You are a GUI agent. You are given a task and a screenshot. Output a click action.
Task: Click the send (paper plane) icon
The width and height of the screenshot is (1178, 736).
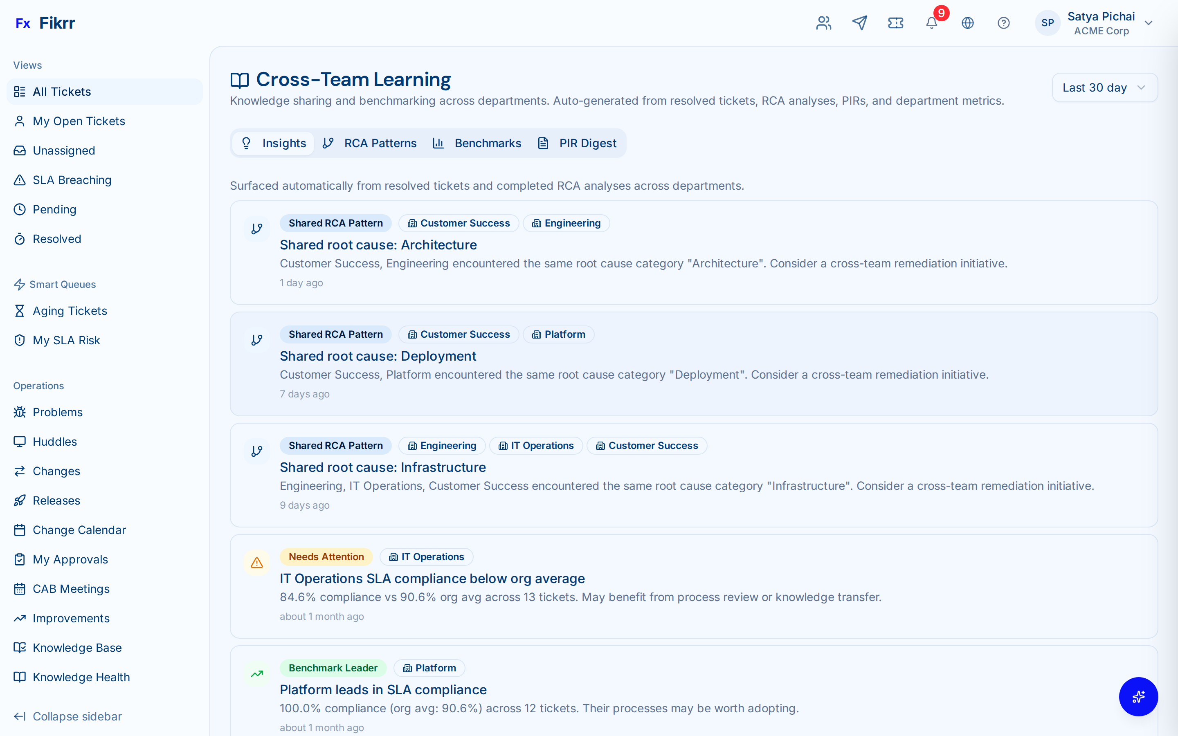coord(860,23)
